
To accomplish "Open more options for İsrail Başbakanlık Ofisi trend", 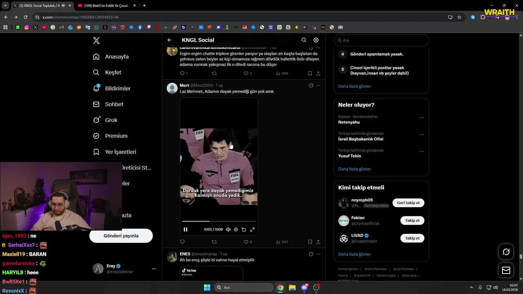I will click(422, 134).
